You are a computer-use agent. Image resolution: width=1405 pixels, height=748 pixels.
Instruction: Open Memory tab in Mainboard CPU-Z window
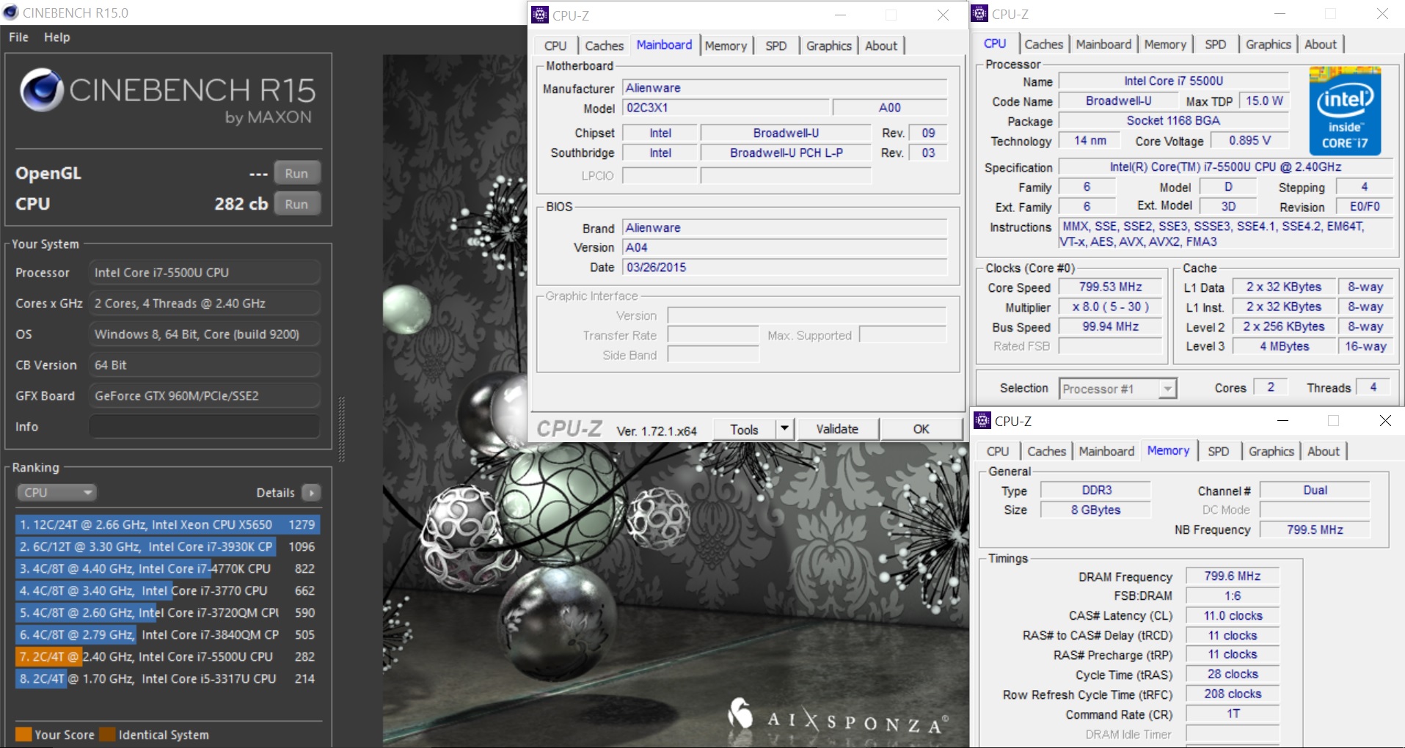tap(726, 45)
